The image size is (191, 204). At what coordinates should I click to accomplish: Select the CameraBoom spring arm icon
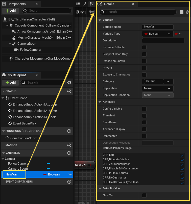pos(14,44)
